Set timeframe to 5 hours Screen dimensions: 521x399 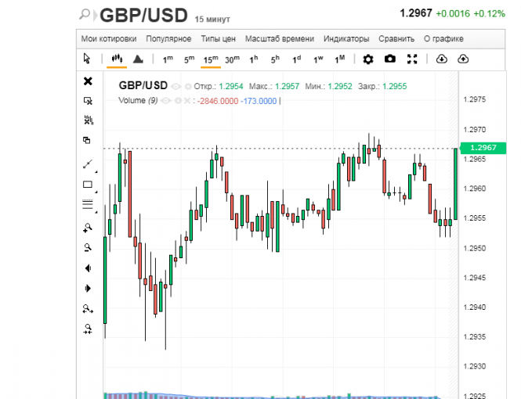[275, 59]
